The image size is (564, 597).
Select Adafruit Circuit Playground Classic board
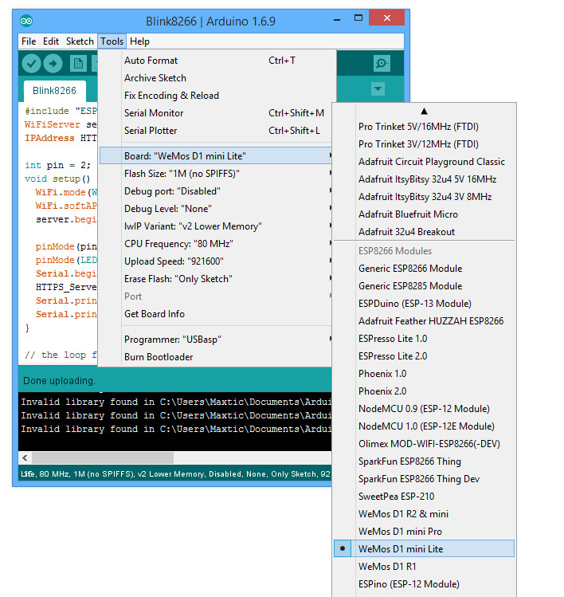(424, 162)
